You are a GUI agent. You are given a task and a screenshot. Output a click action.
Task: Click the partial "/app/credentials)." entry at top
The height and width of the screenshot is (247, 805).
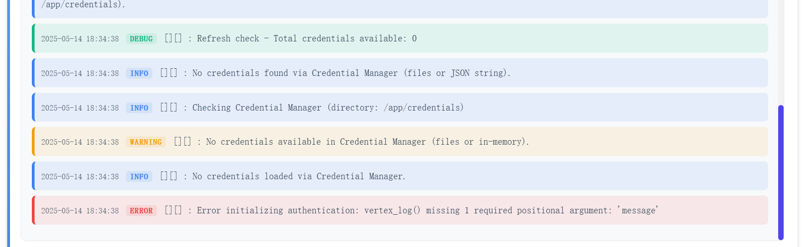tap(83, 5)
